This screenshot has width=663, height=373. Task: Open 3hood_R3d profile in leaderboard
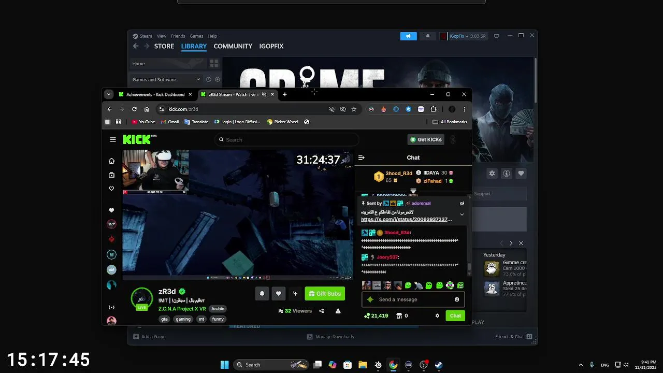tap(398, 173)
